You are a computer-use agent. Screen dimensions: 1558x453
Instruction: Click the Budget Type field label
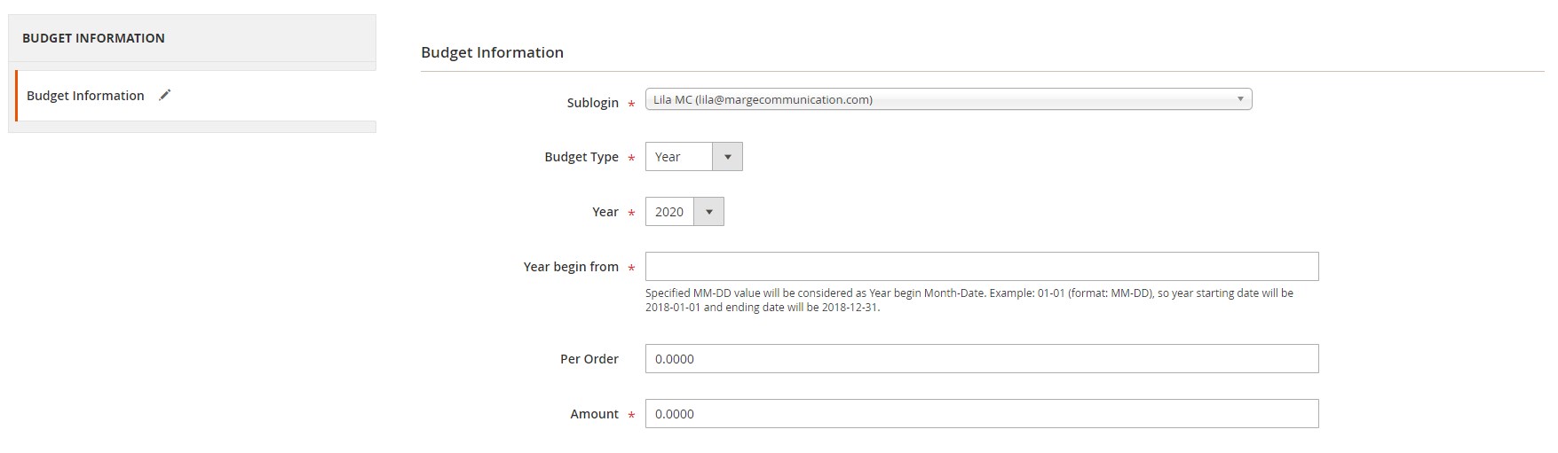coord(581,157)
